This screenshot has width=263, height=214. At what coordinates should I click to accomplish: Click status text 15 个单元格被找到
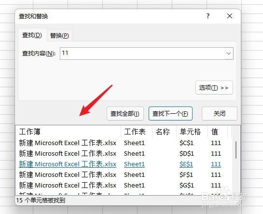tap(41, 200)
